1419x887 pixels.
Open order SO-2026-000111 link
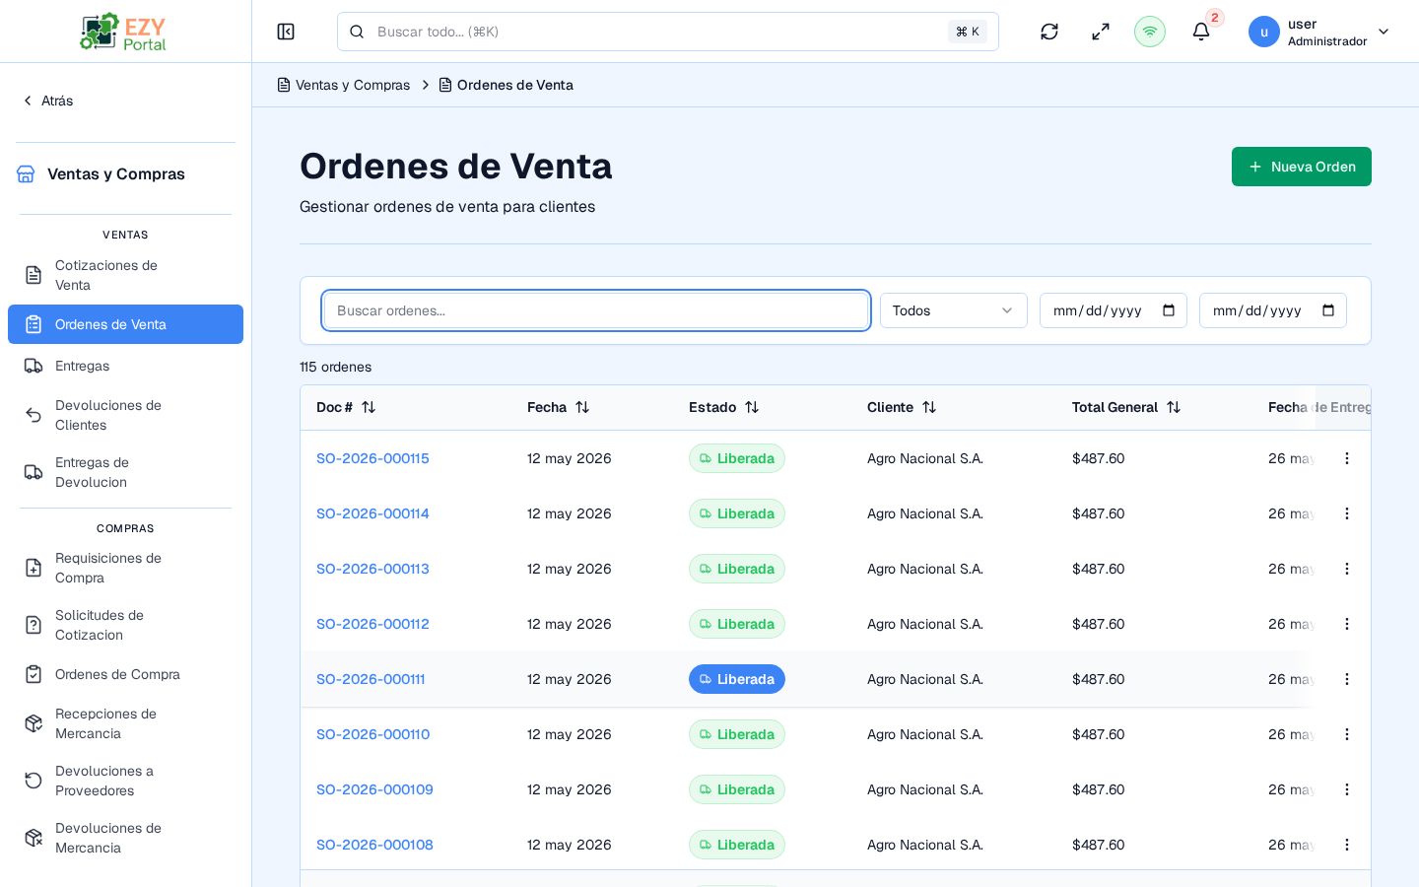371,679
